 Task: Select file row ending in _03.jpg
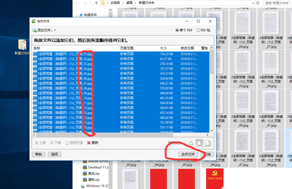pyautogui.click(x=121, y=64)
